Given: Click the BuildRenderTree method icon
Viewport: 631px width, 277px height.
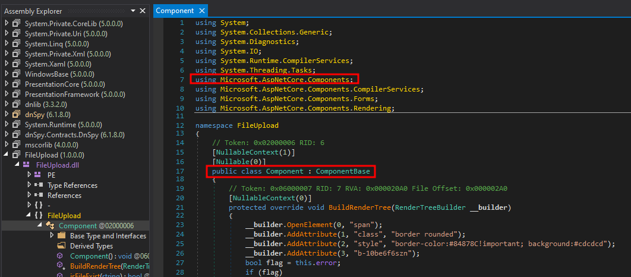Looking at the screenshot, I should pyautogui.click(x=61, y=266).
